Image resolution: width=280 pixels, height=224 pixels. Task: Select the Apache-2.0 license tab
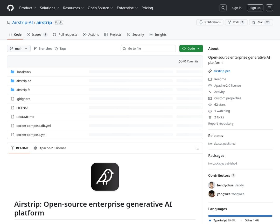[50, 148]
